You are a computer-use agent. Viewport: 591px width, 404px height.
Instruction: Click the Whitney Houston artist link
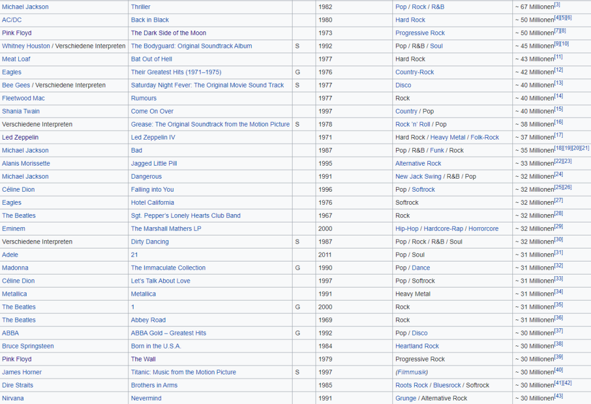point(26,46)
